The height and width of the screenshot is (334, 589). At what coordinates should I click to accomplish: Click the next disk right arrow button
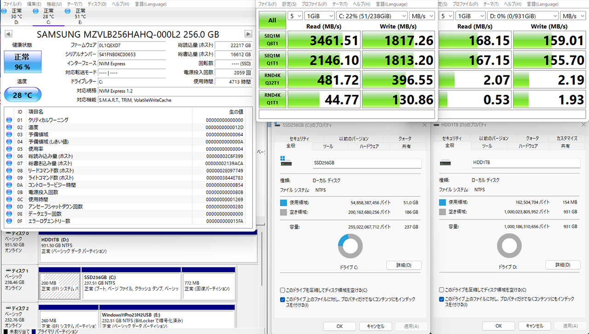(248, 34)
